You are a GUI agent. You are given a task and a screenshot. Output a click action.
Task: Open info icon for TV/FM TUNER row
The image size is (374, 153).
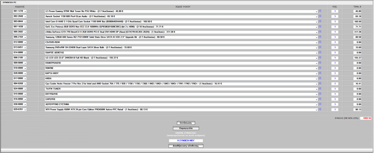[320, 88]
